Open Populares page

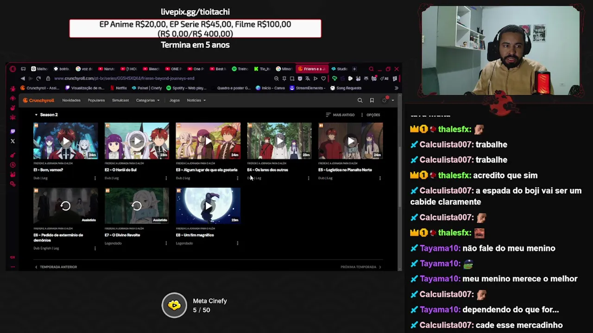click(96, 100)
